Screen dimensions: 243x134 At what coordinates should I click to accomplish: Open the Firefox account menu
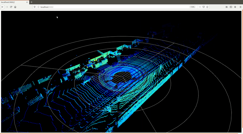(235, 7)
